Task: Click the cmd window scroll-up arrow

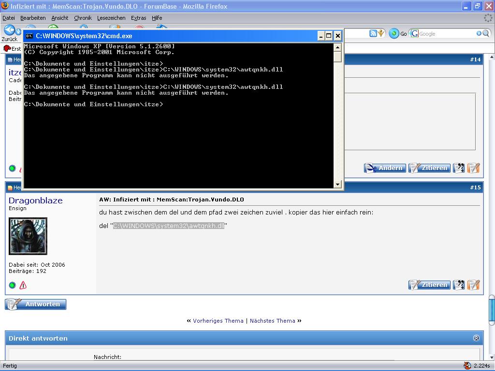Action: 337,48
